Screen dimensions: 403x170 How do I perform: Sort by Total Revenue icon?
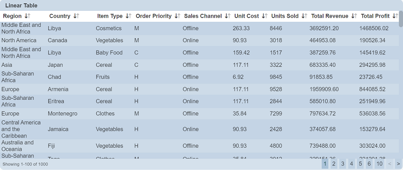tap(354, 16)
